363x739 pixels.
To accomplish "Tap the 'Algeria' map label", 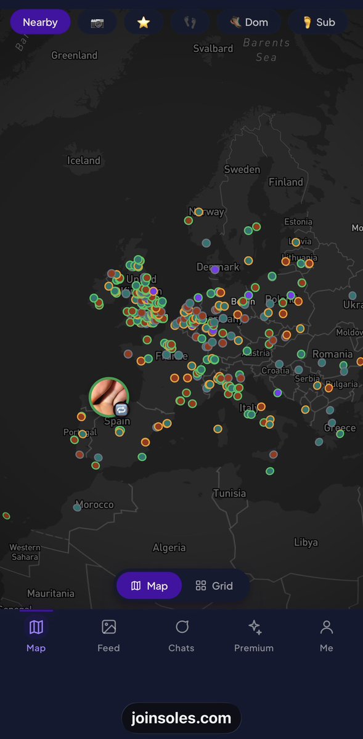I will (169, 547).
